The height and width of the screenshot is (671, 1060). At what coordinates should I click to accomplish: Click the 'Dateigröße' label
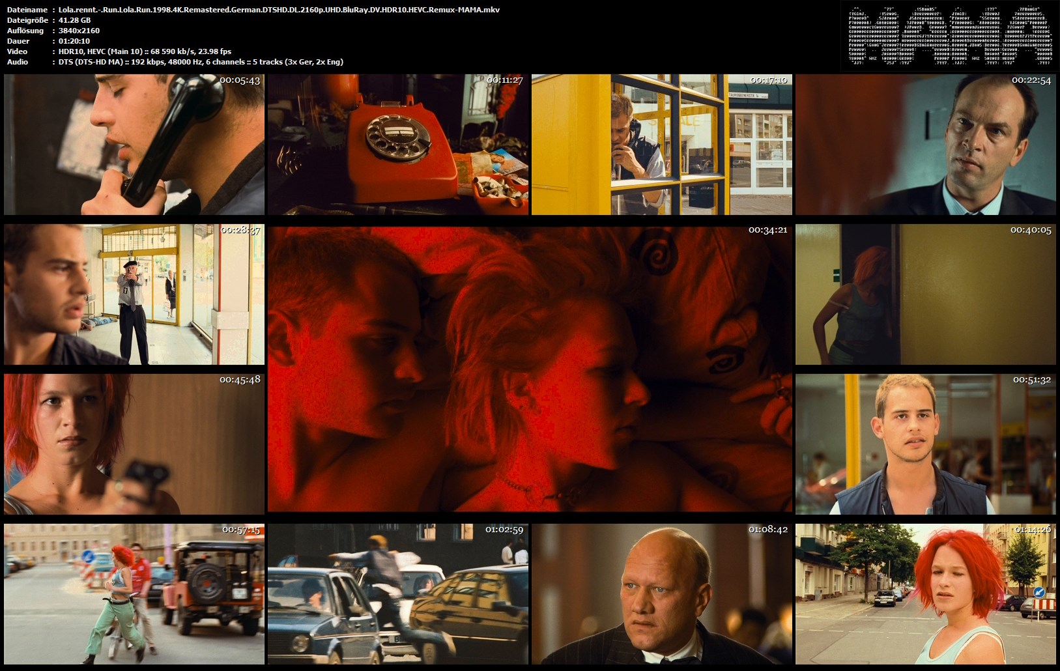[27, 20]
